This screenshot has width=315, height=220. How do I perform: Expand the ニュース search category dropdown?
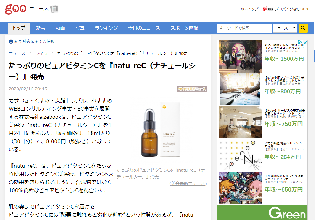pos(285,28)
